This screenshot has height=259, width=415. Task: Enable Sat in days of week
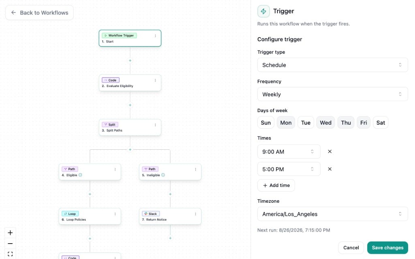(x=381, y=123)
